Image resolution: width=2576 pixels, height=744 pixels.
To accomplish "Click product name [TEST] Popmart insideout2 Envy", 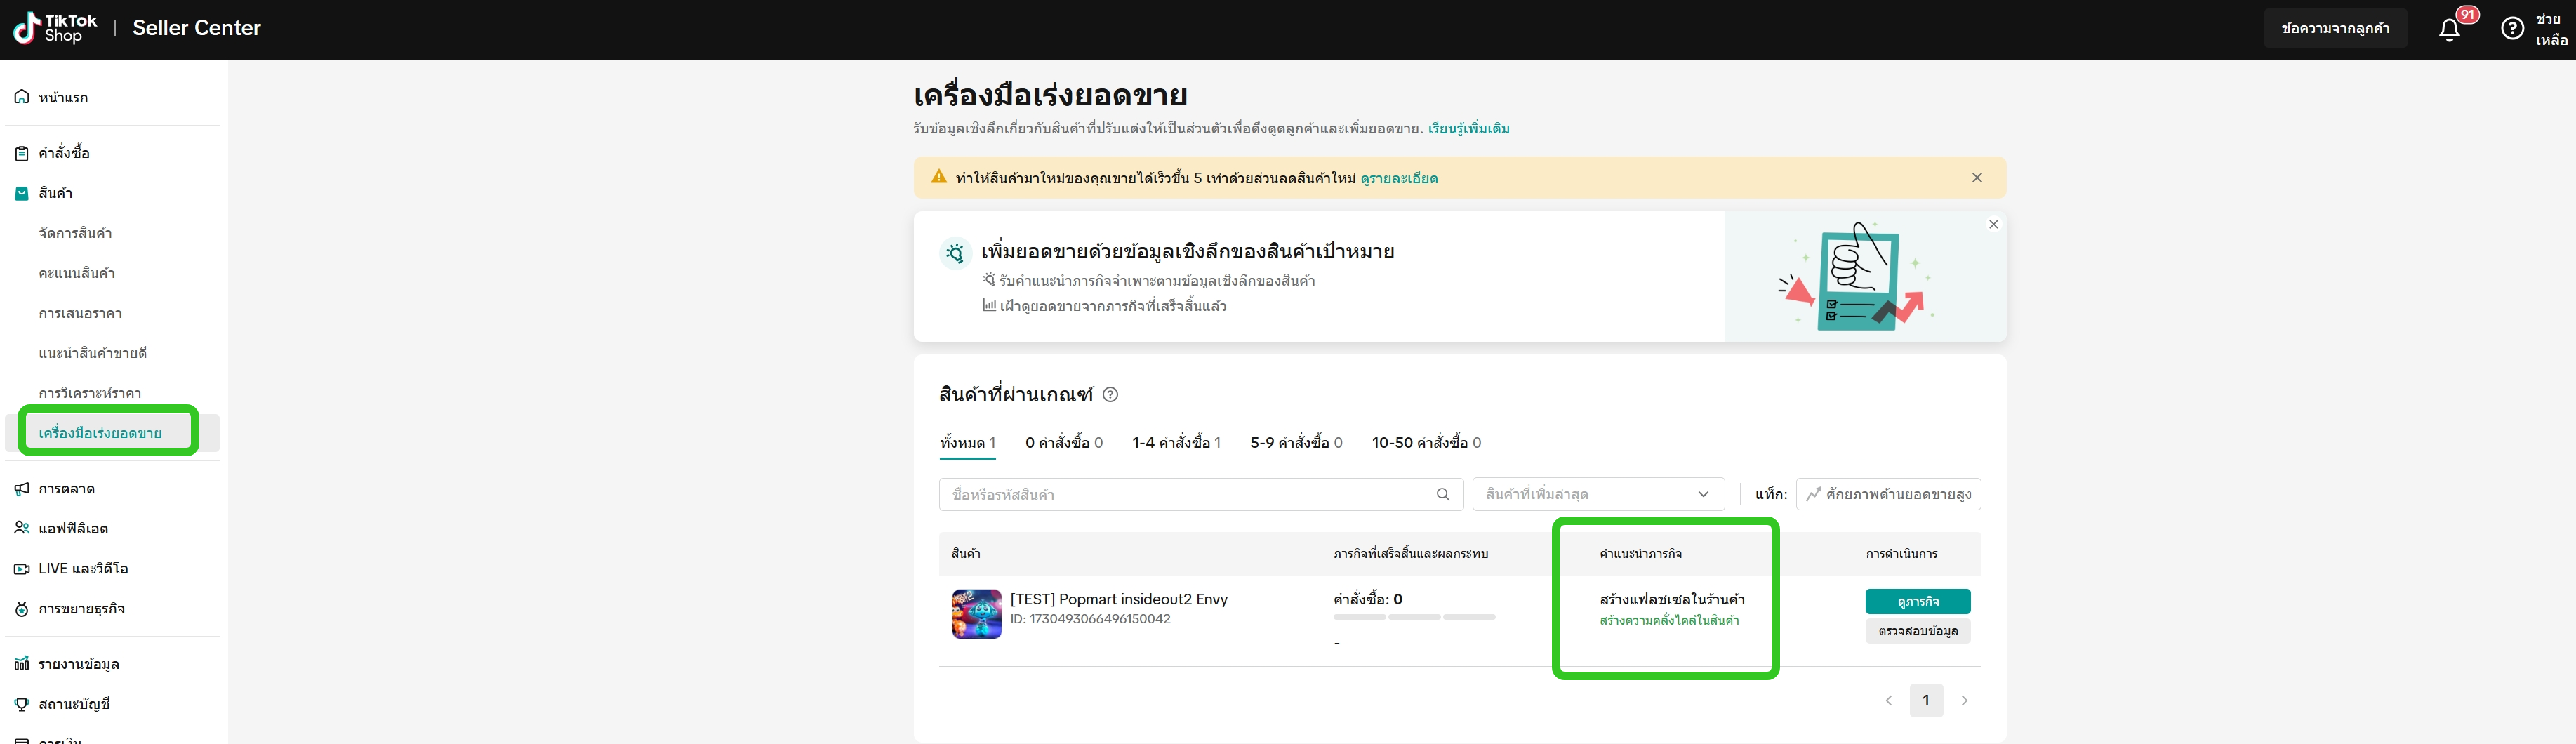I will [x=1119, y=599].
